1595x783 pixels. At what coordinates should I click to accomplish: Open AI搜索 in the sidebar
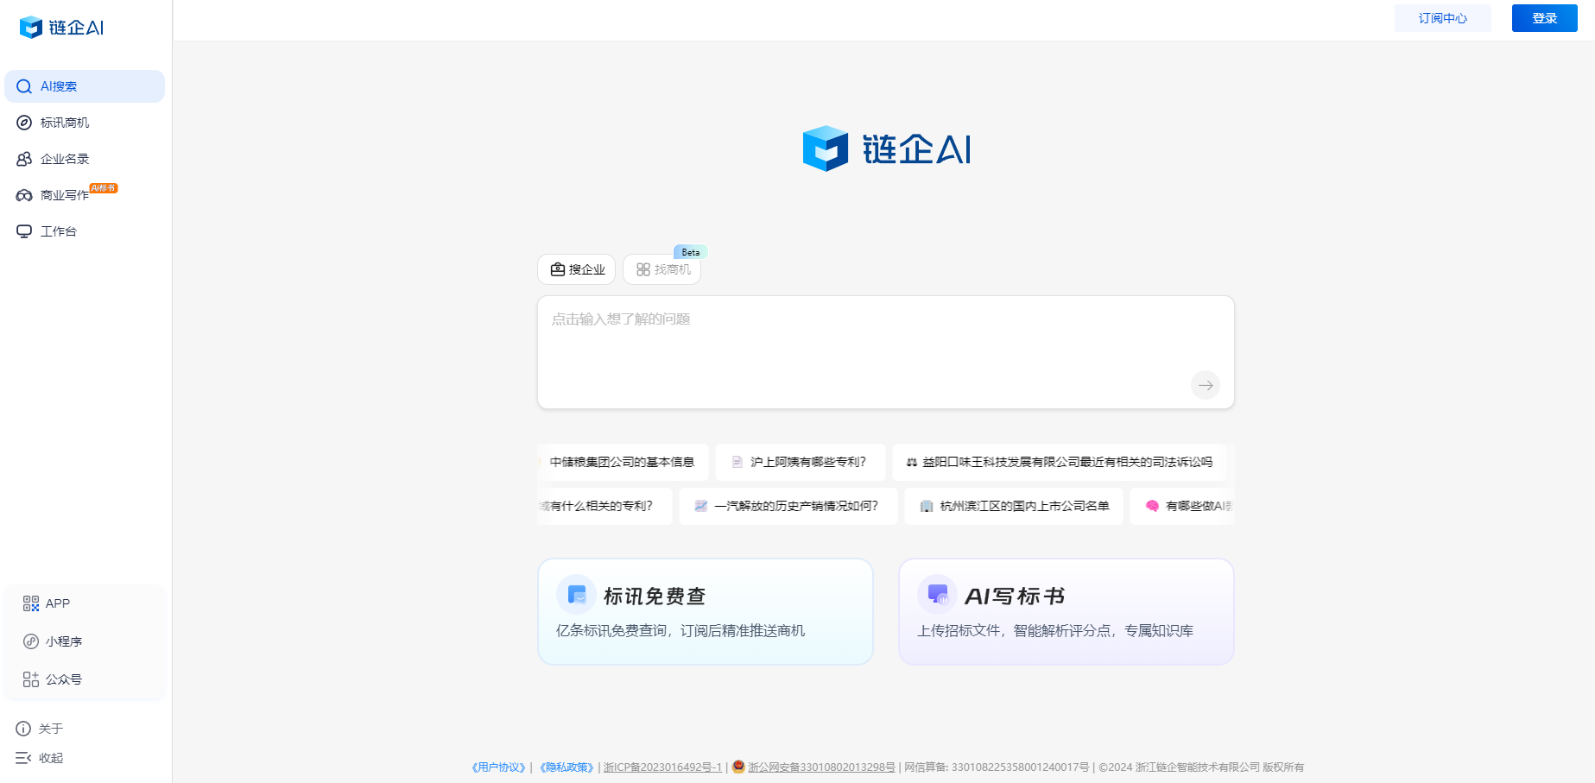[85, 86]
